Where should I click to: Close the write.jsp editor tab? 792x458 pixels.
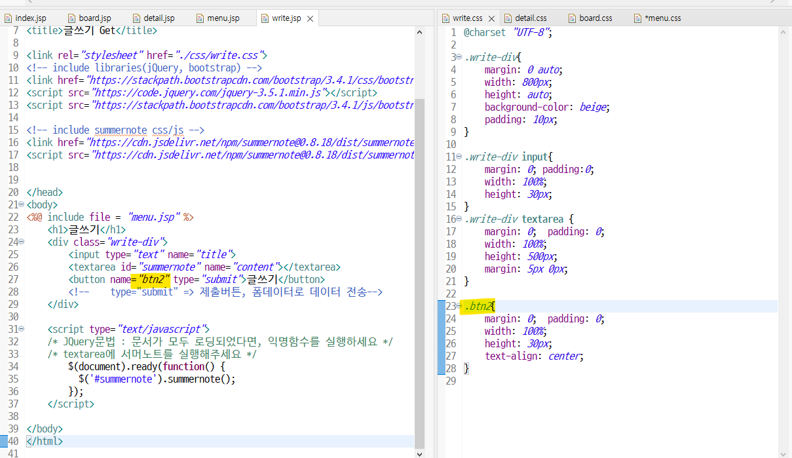tap(310, 19)
